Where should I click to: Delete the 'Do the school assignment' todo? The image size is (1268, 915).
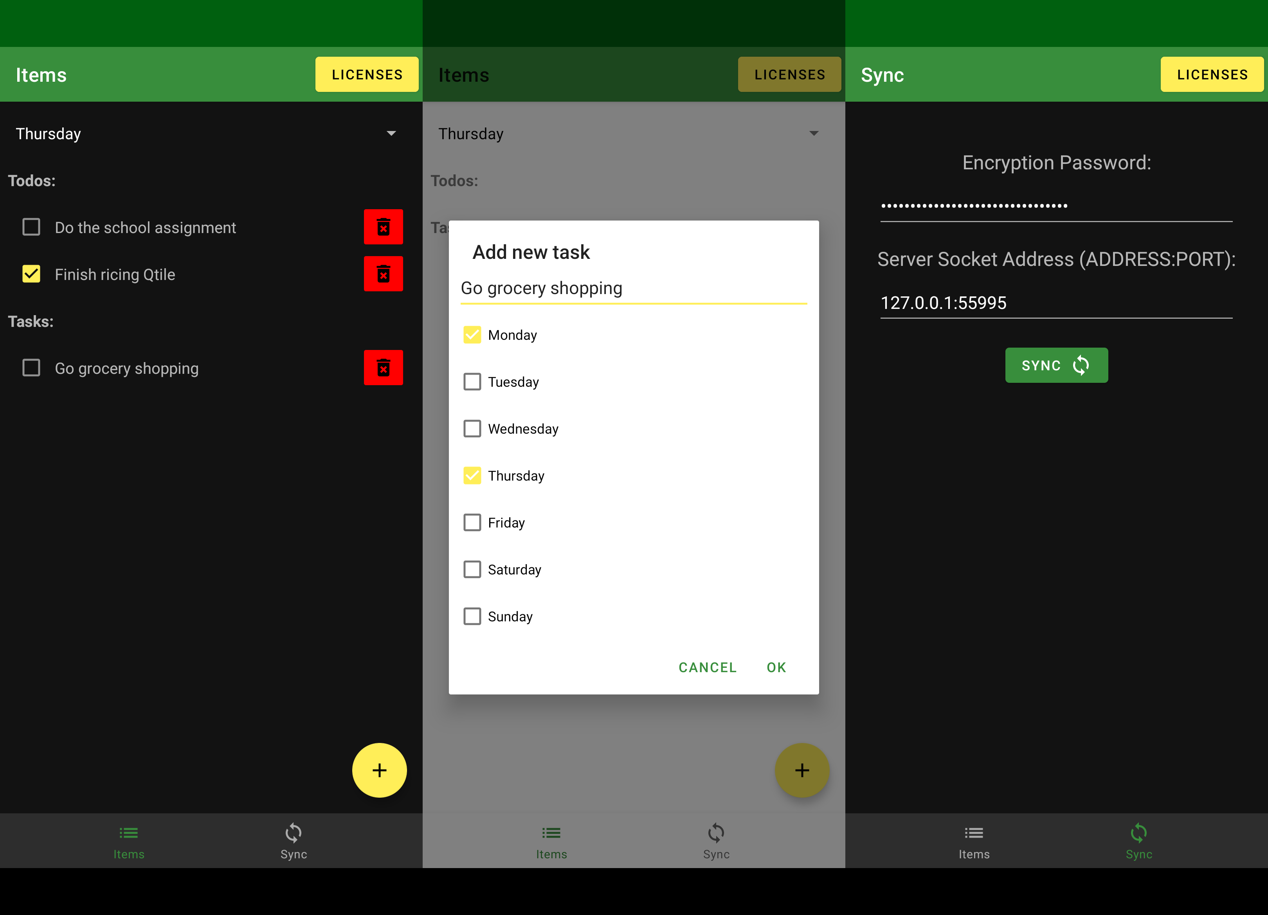[384, 227]
